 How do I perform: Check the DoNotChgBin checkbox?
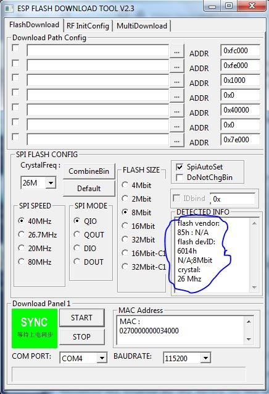(x=180, y=178)
